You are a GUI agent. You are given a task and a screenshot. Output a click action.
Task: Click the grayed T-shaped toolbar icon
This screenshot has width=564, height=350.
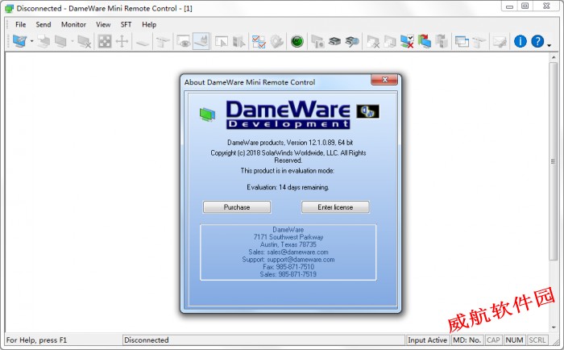point(163,41)
